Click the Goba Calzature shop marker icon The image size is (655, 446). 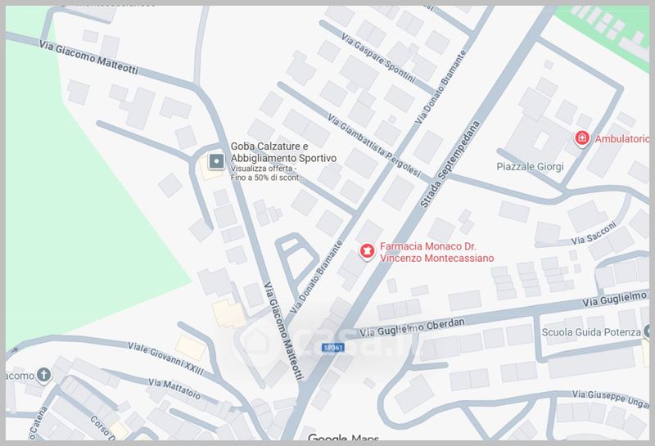click(216, 161)
